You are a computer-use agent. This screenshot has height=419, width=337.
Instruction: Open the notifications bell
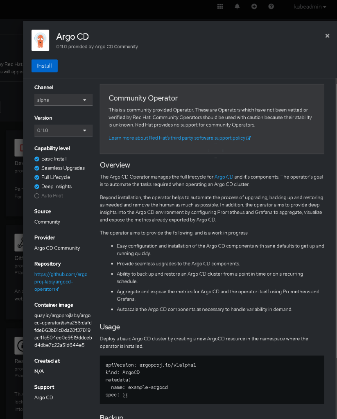[x=237, y=7]
